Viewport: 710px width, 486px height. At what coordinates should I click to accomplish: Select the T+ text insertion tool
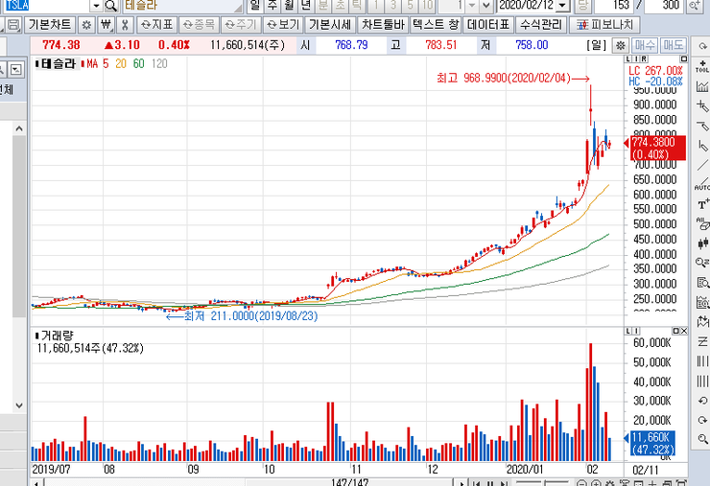pyautogui.click(x=703, y=204)
